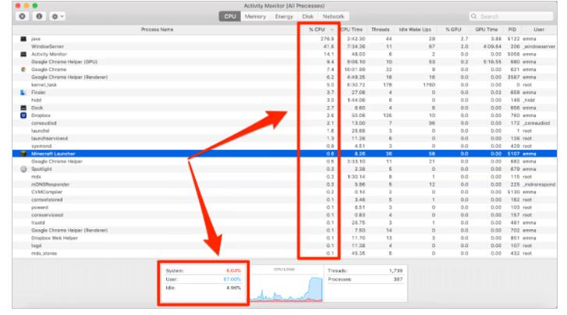
Task: Sort by % GPU column header
Action: pyautogui.click(x=453, y=30)
